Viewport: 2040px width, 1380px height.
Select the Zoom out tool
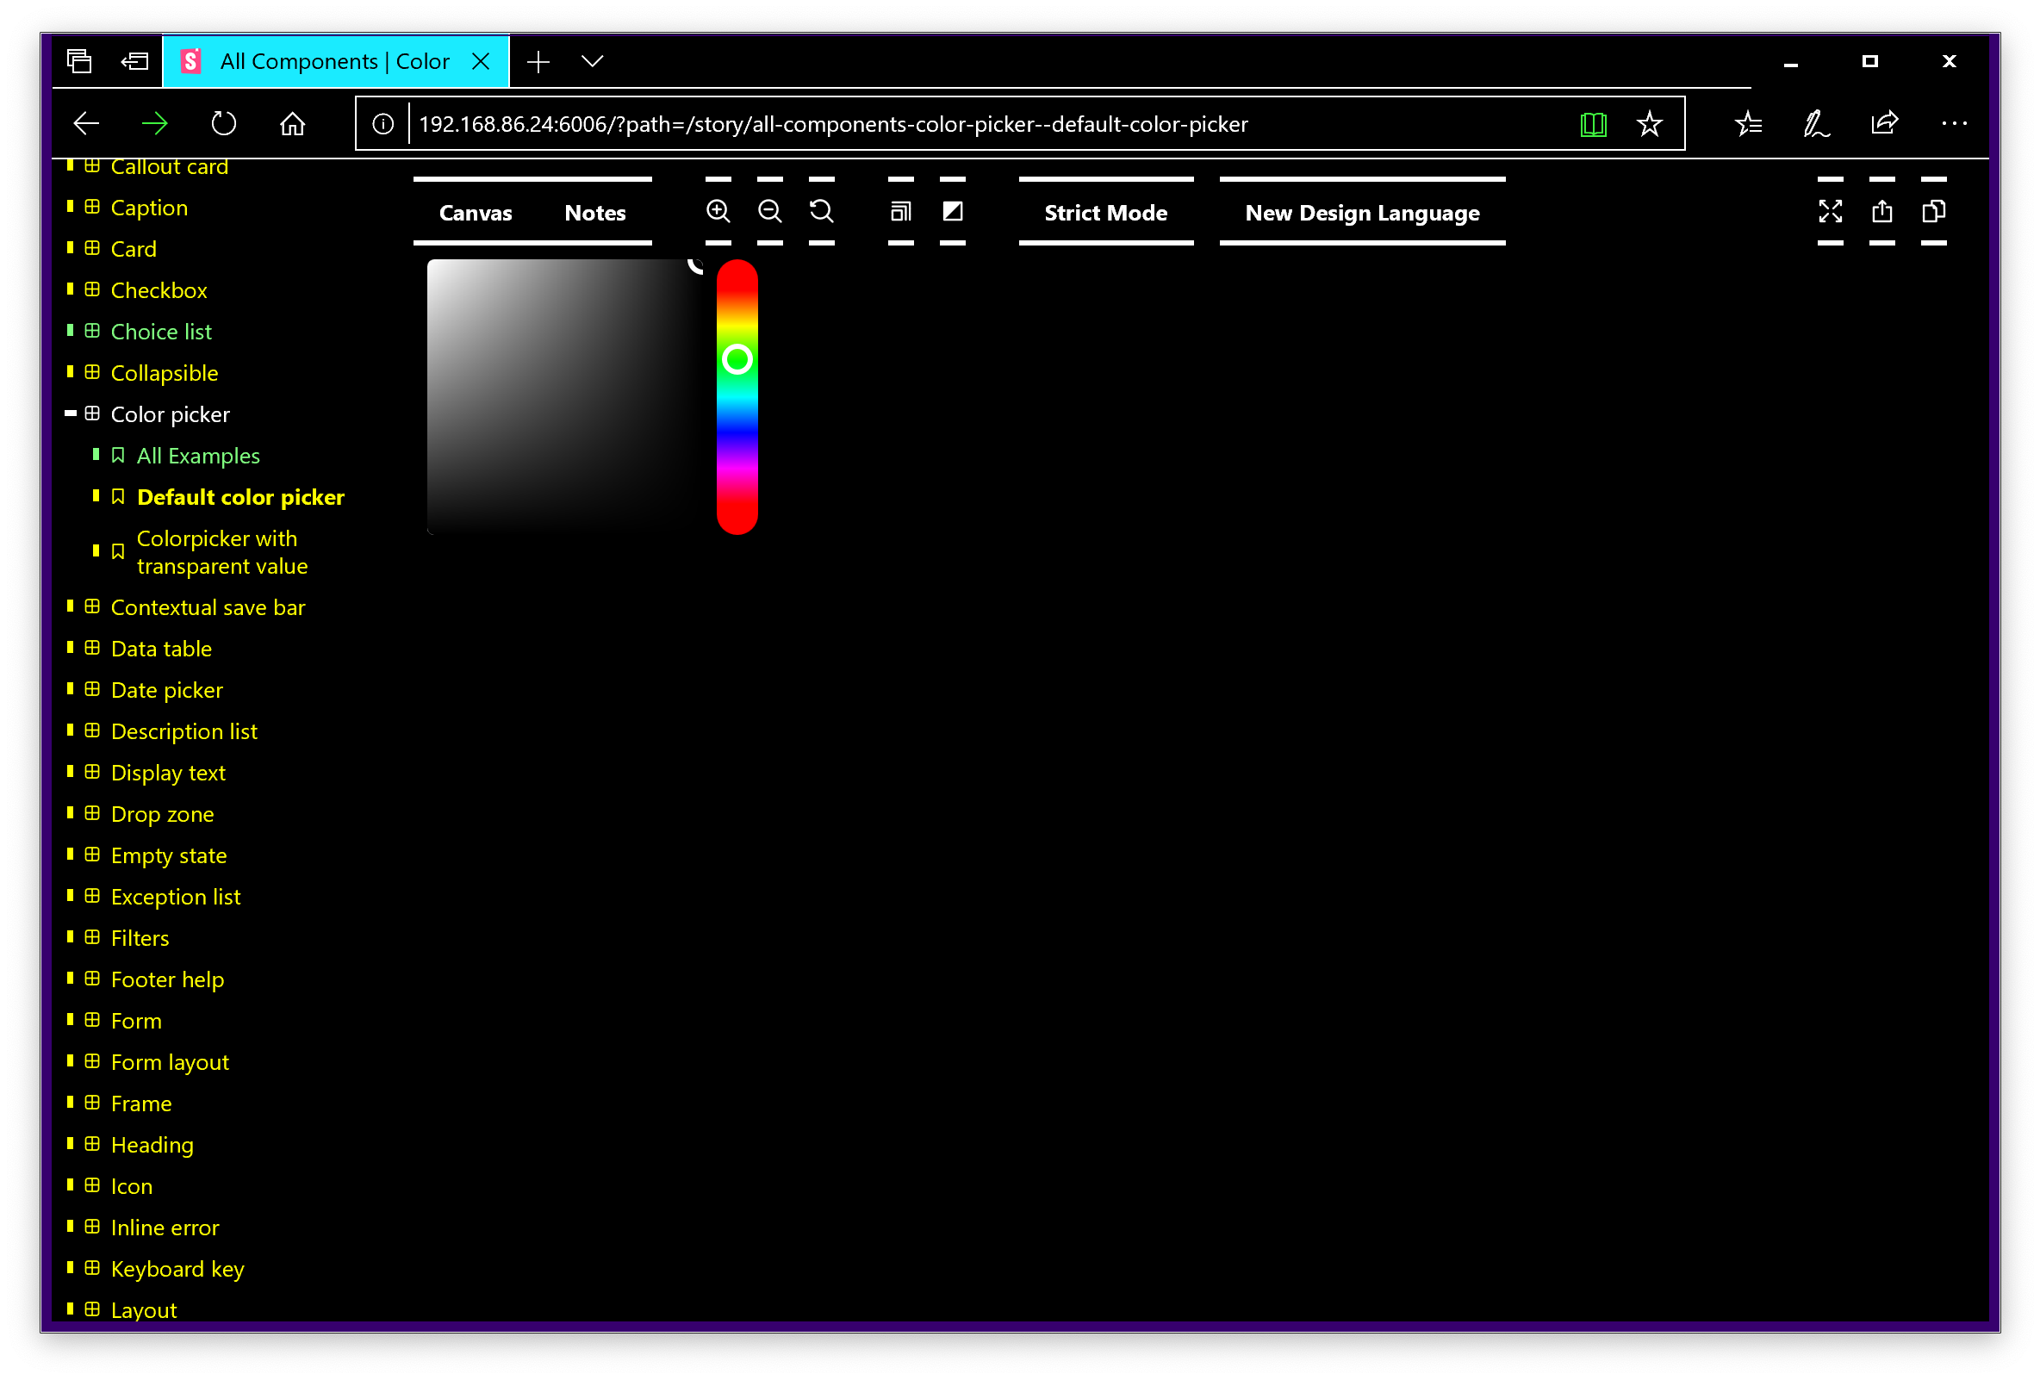770,211
